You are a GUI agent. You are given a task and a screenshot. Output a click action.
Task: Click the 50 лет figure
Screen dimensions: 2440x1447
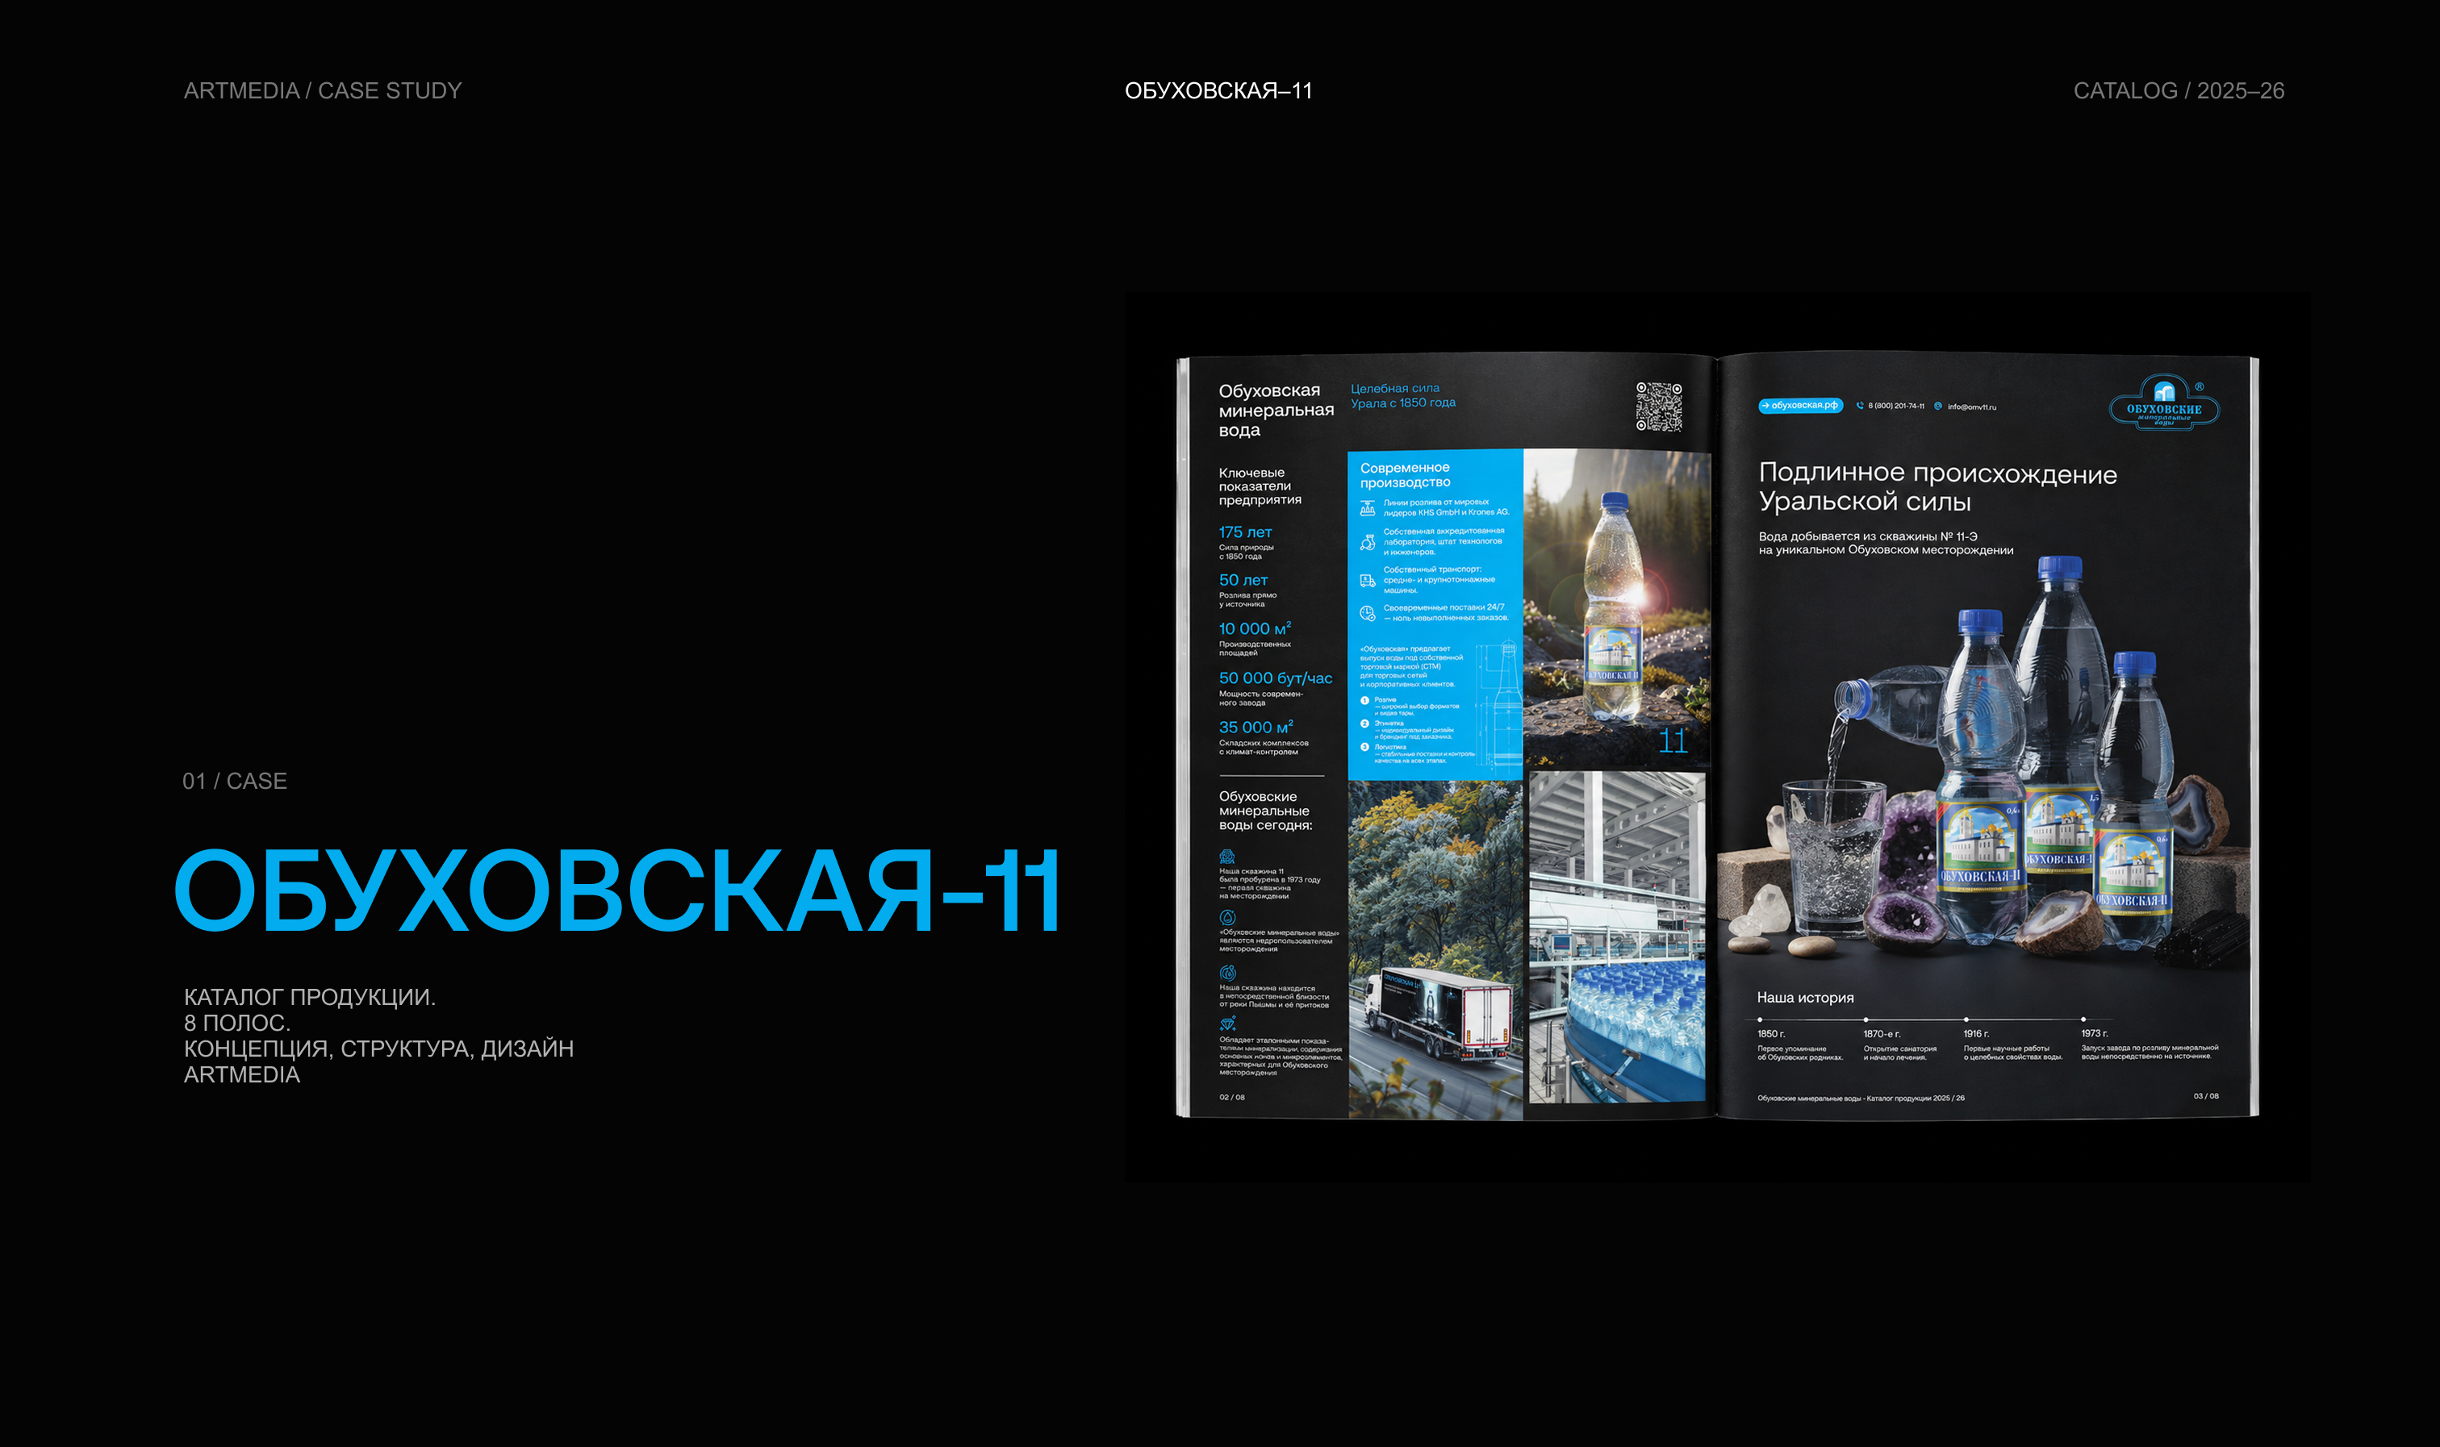coord(1243,580)
